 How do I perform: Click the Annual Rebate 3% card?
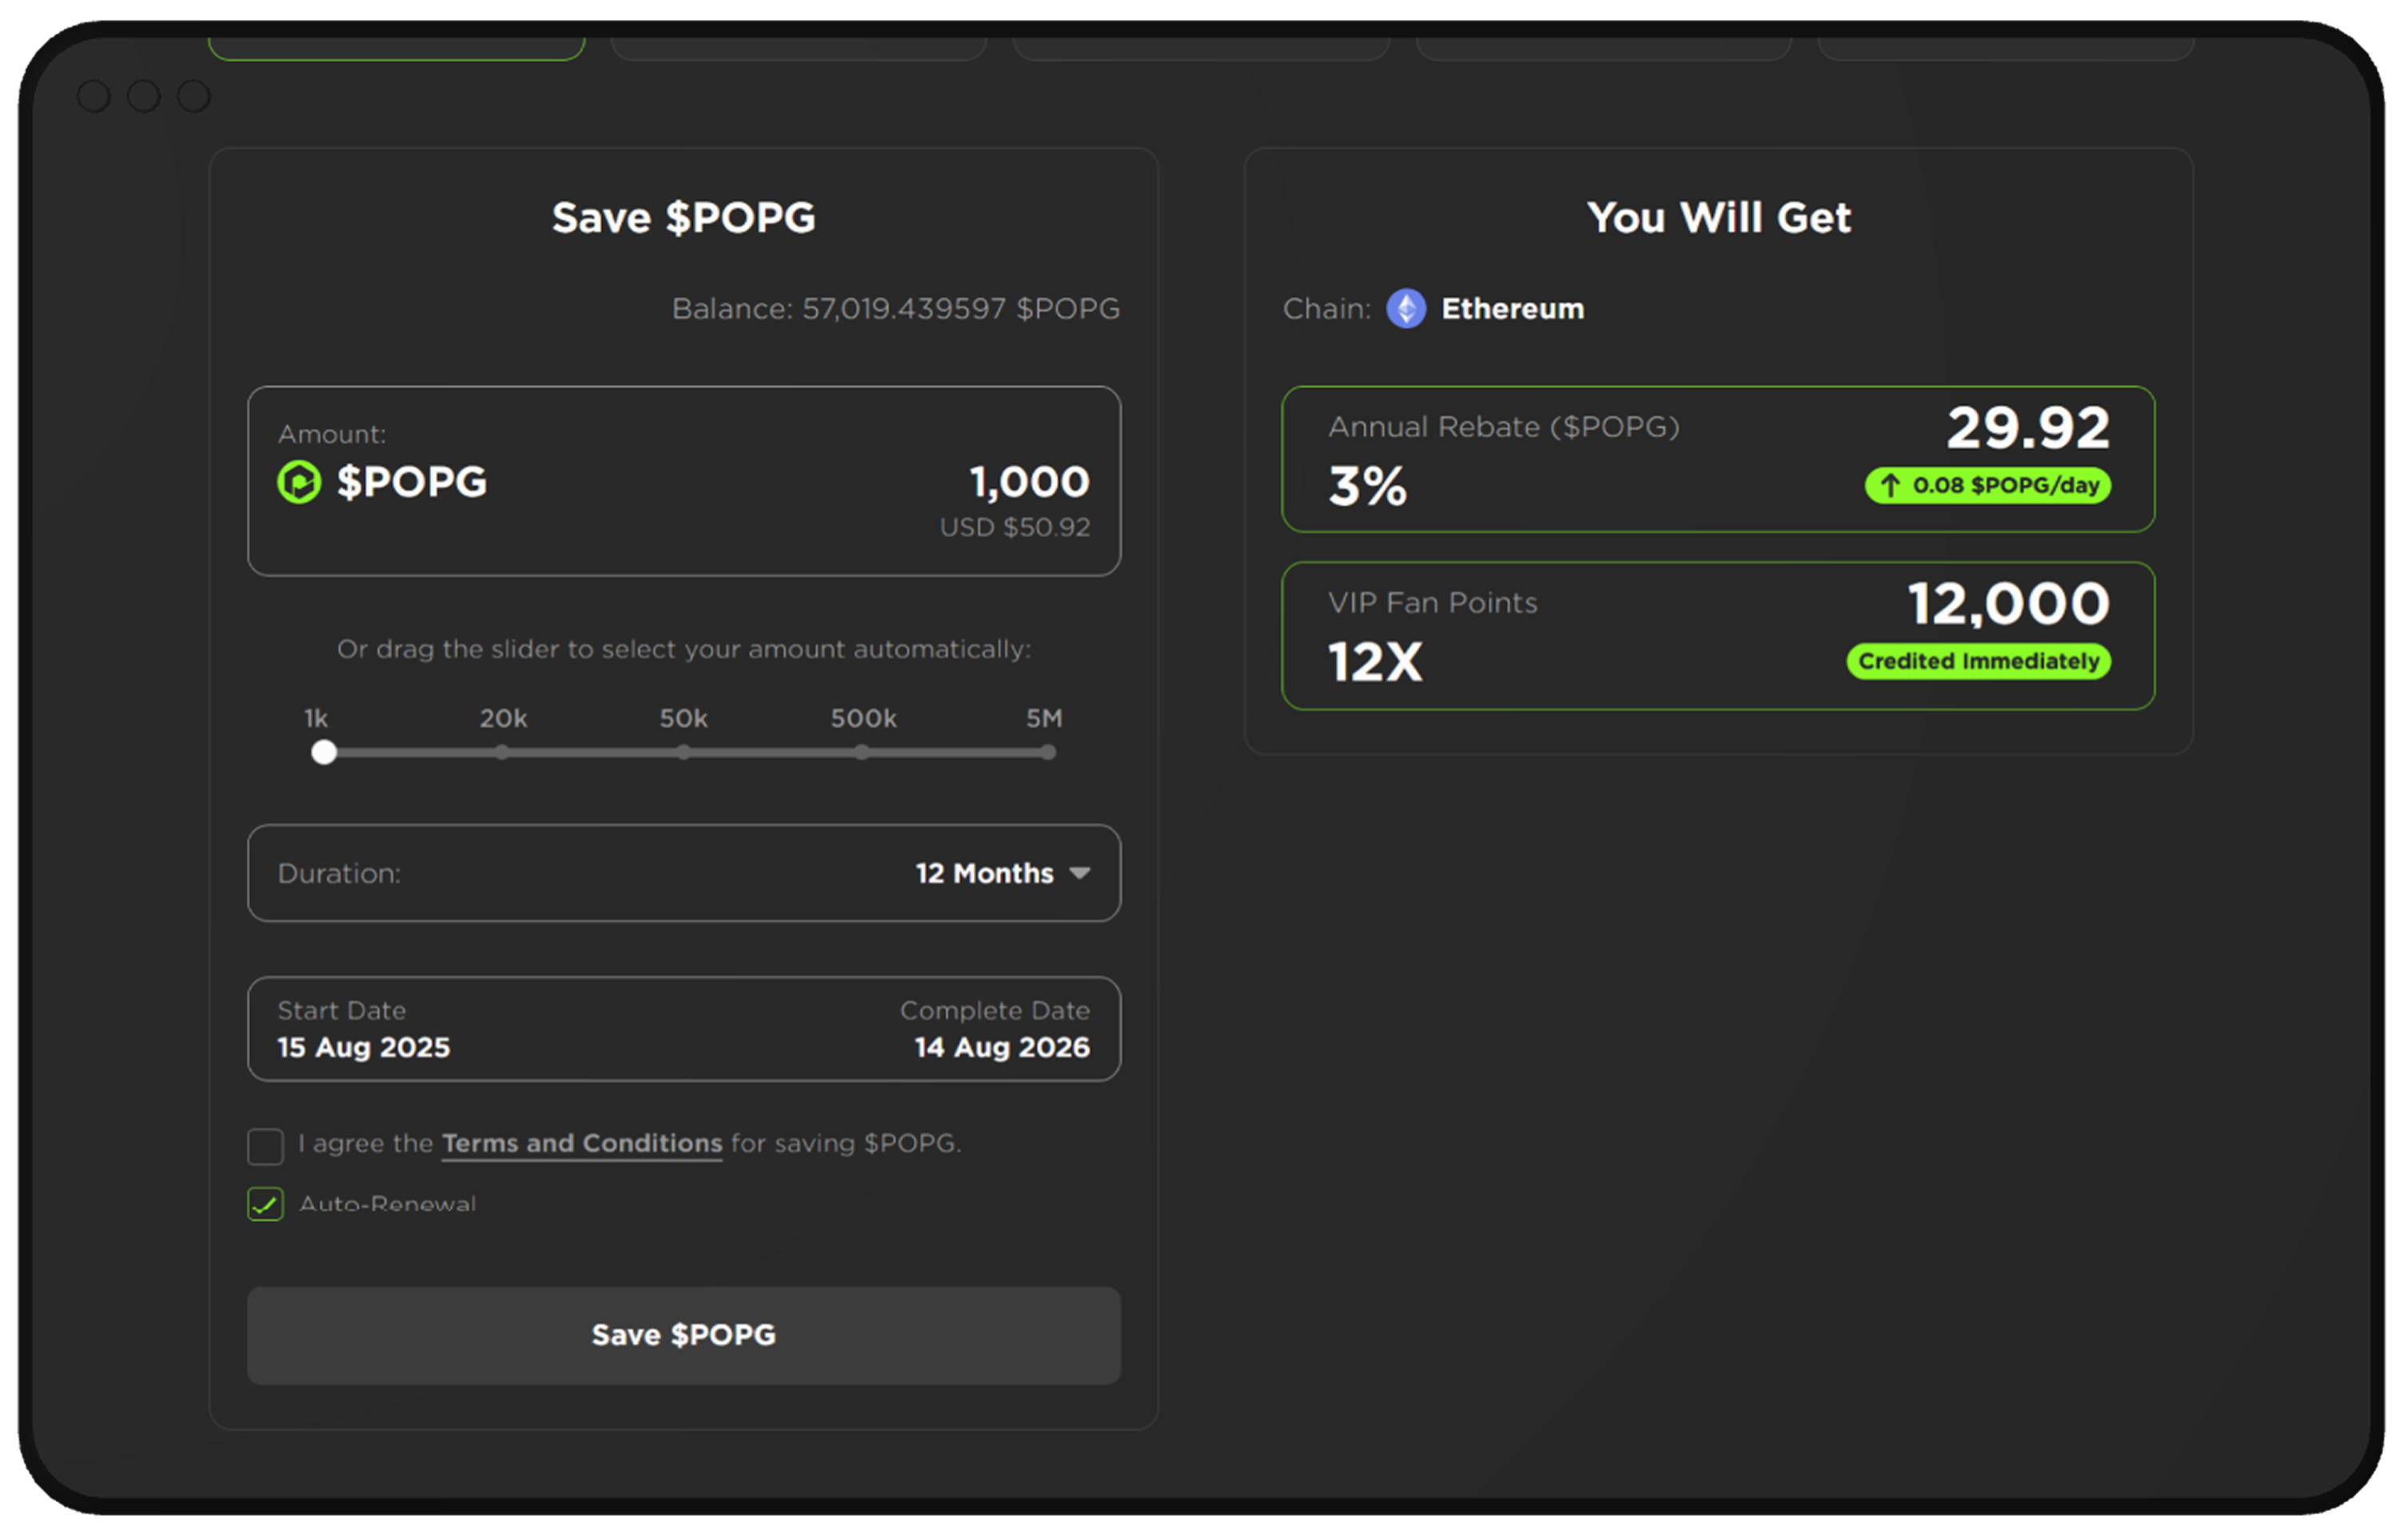pos(1719,458)
